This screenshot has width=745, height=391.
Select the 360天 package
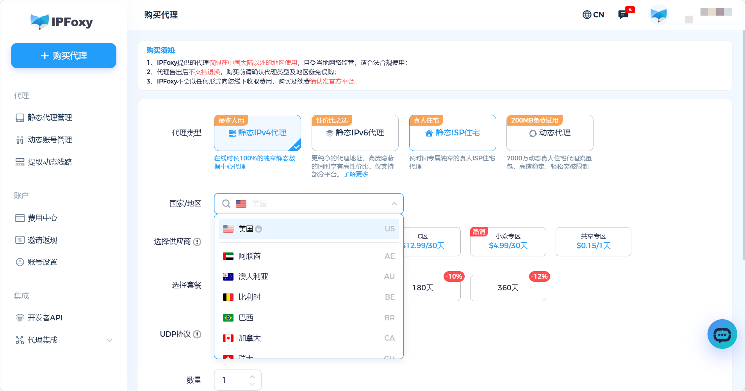pos(508,288)
